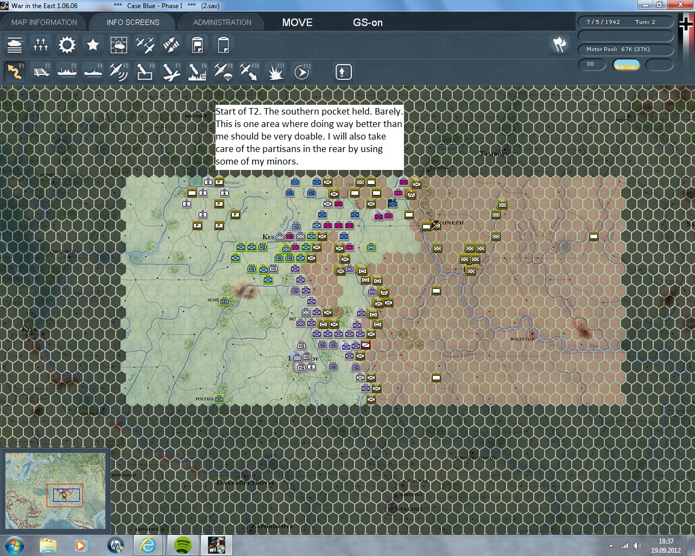Open the logistics report clipboard icon
This screenshot has width=695, height=556.
(197, 45)
